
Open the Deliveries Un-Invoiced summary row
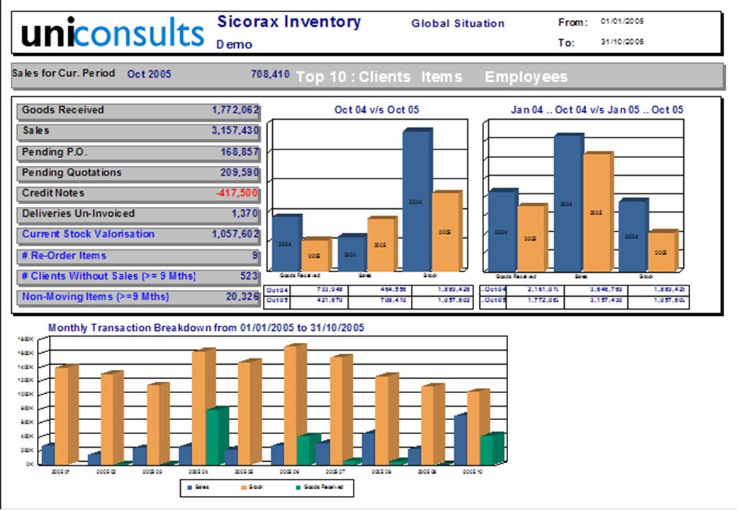coord(140,214)
